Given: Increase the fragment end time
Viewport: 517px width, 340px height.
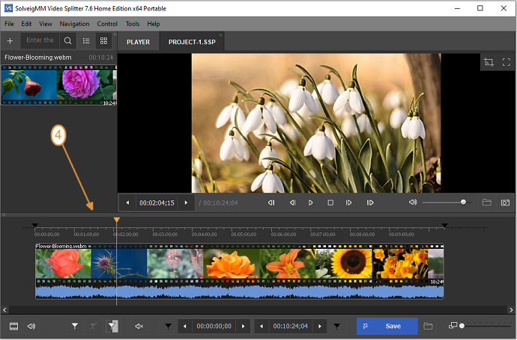Looking at the screenshot, I should (319, 327).
